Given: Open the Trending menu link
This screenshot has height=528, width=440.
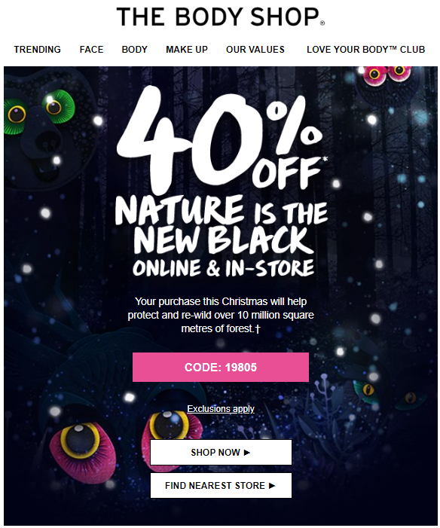Looking at the screenshot, I should pos(38,50).
